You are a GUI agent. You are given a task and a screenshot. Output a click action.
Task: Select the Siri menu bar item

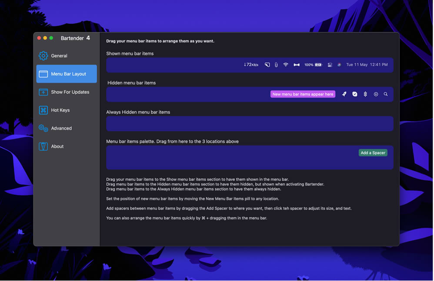pos(339,65)
